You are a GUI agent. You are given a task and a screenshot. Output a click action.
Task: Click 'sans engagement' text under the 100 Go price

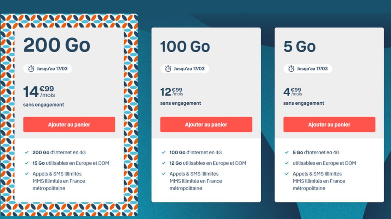[181, 103]
